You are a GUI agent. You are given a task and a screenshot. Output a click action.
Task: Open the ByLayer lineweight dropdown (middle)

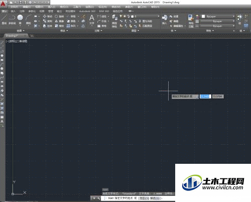tap(233, 21)
